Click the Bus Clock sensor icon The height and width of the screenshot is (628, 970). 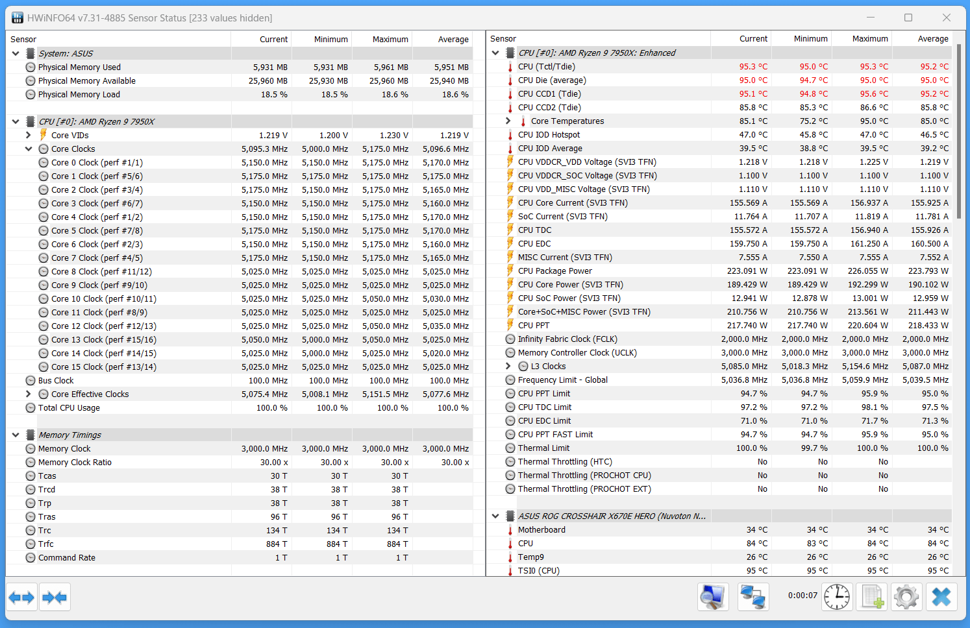click(x=31, y=381)
